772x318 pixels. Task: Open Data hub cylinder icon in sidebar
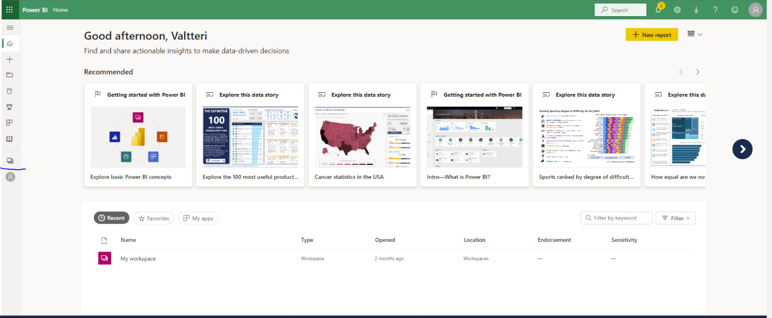(x=10, y=91)
